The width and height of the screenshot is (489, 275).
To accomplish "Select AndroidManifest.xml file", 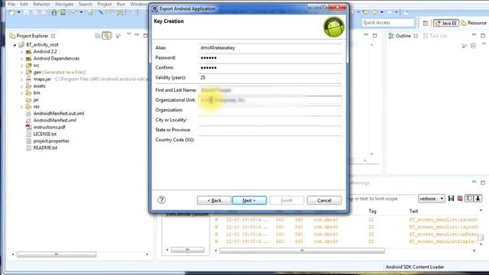I will tap(54, 121).
